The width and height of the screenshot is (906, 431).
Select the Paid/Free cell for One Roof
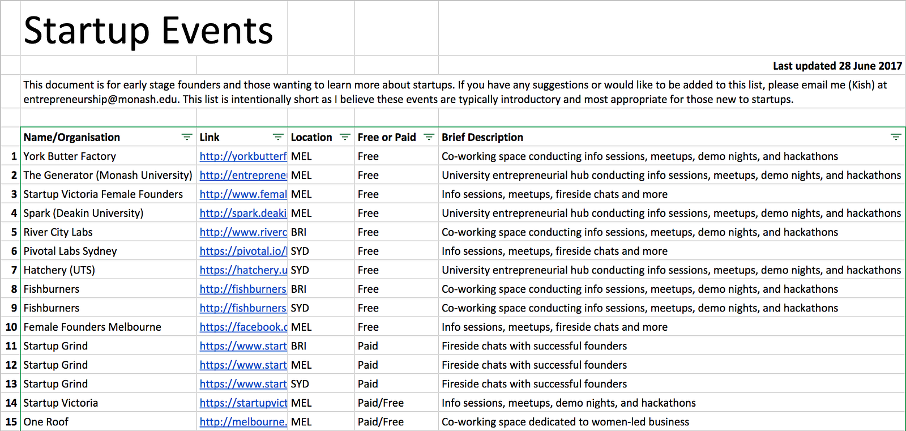coord(381,422)
